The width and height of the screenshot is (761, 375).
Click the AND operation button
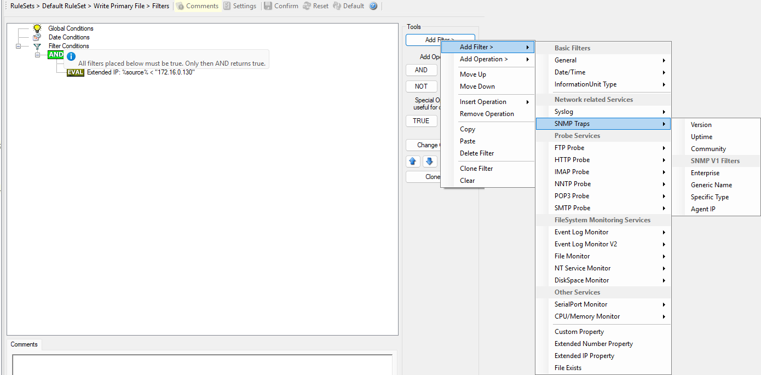[421, 70]
